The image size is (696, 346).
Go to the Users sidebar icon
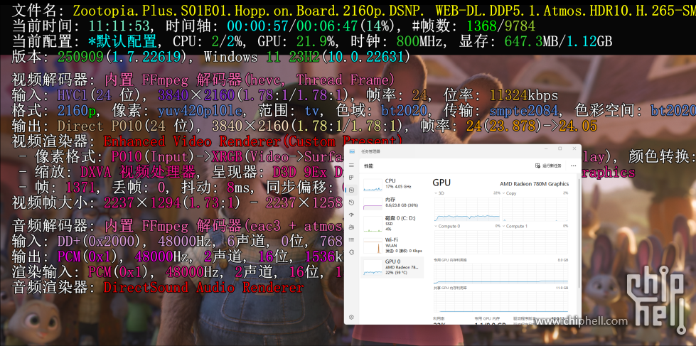(351, 227)
